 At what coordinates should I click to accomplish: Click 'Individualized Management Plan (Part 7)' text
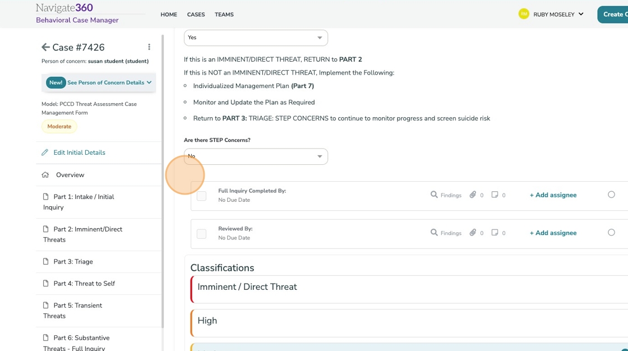253,86
